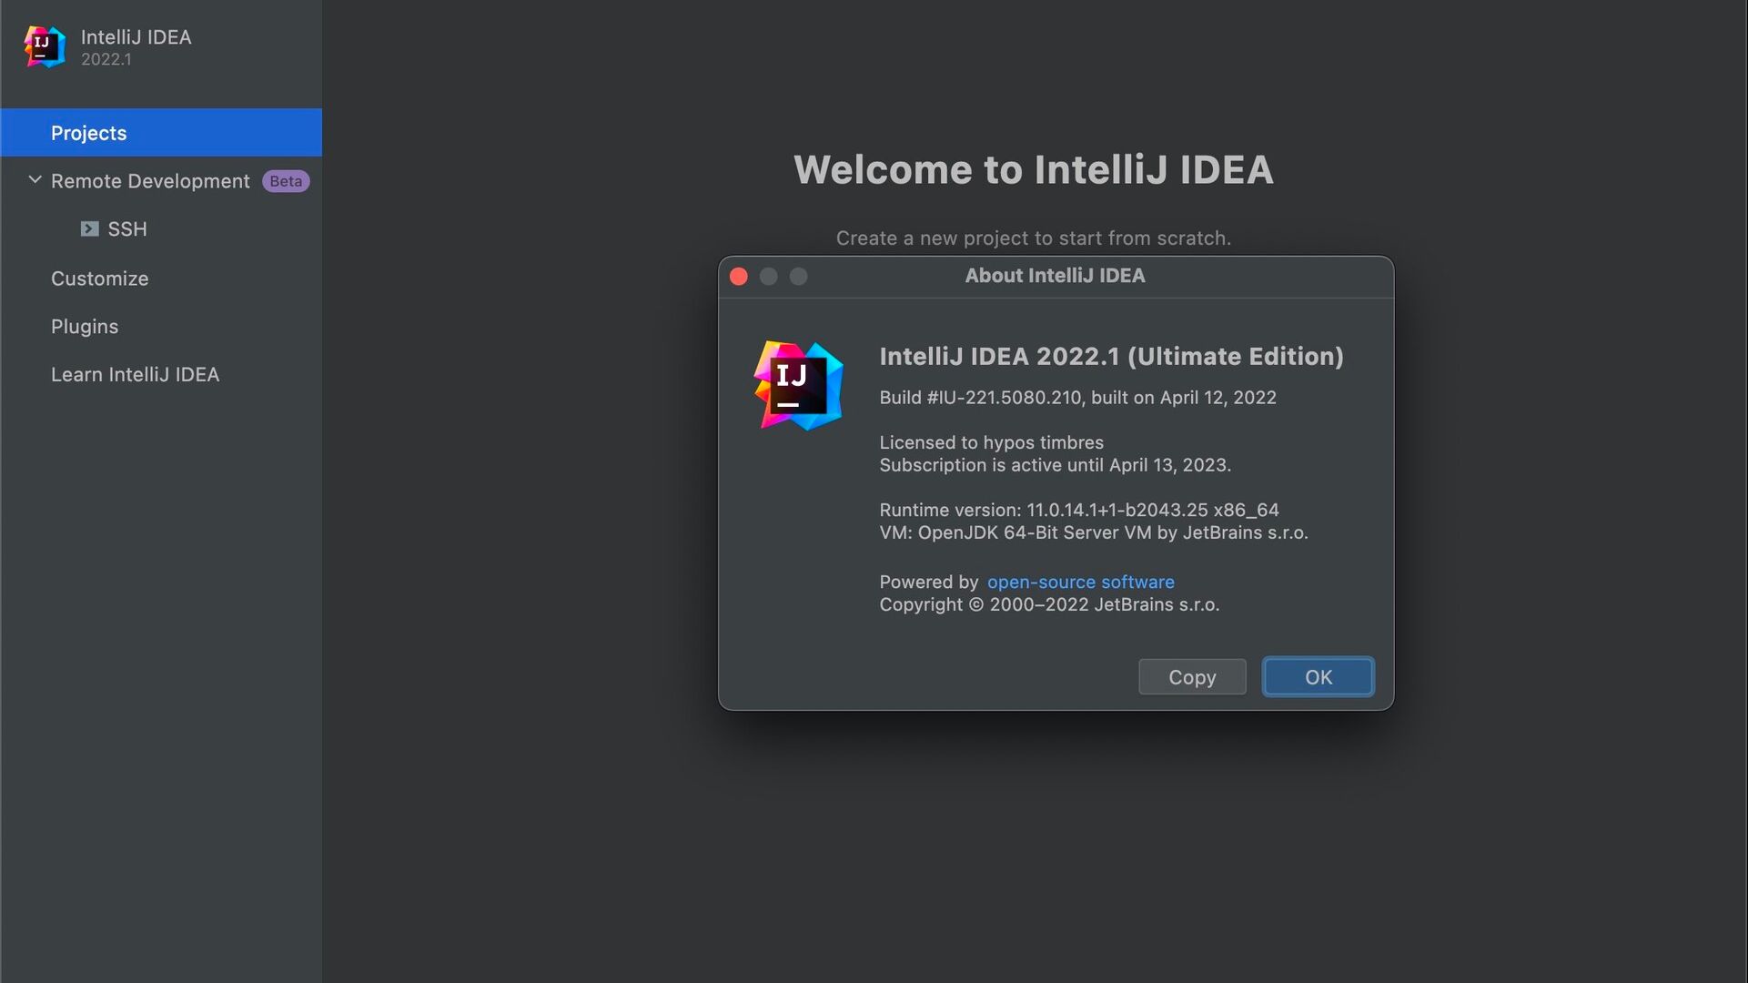This screenshot has height=983, width=1748.
Task: Click the 'Copyright © 2000–2022 JetBrains' line
Action: (1049, 604)
